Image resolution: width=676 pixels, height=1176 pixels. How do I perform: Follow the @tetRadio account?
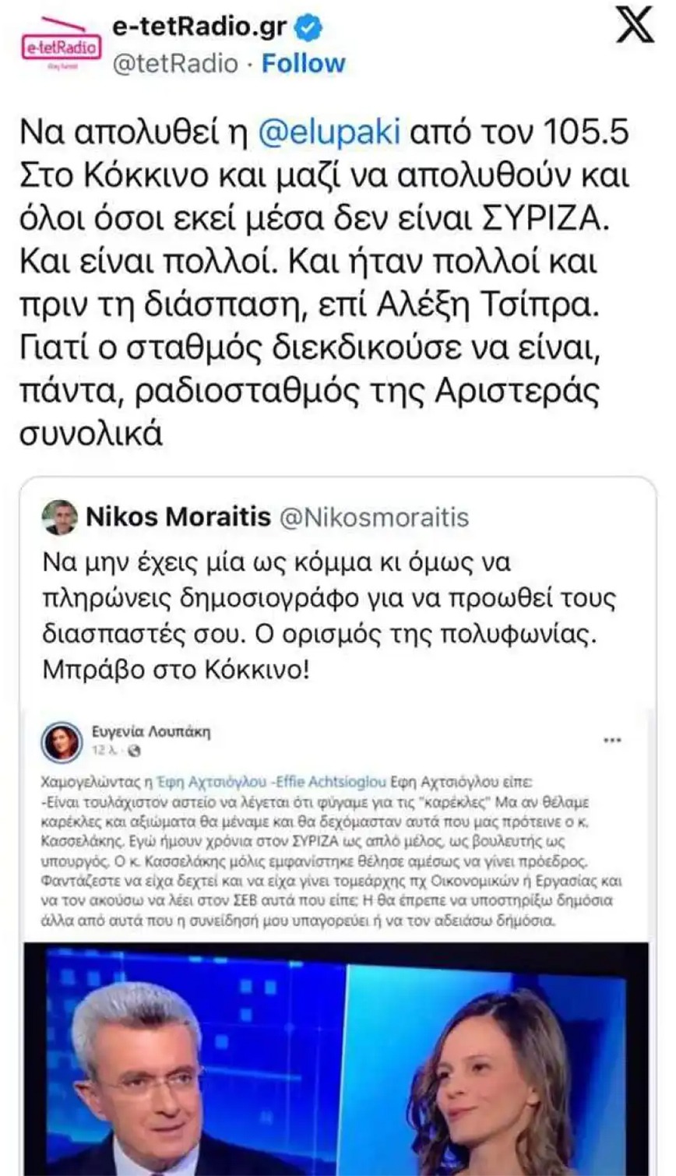tap(303, 63)
